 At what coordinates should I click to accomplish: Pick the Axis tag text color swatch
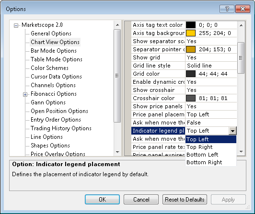(x=191, y=25)
